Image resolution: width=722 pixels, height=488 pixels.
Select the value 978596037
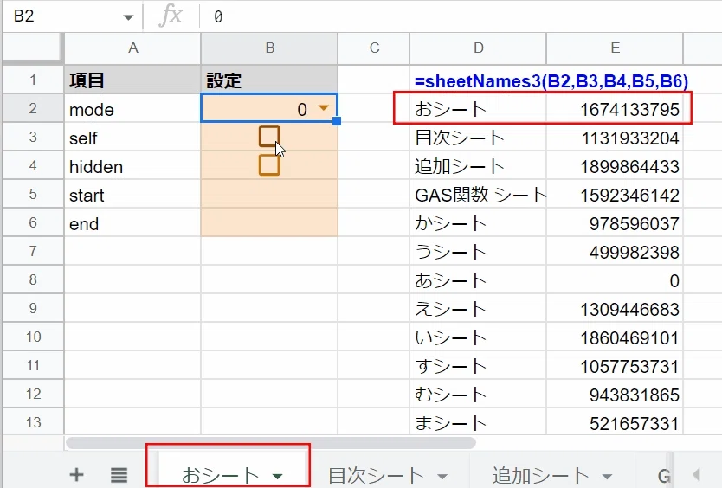(615, 223)
